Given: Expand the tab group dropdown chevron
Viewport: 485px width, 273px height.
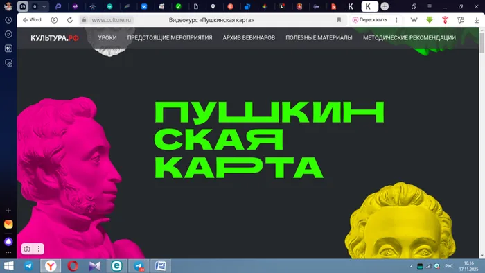Looking at the screenshot, I should point(44,6).
